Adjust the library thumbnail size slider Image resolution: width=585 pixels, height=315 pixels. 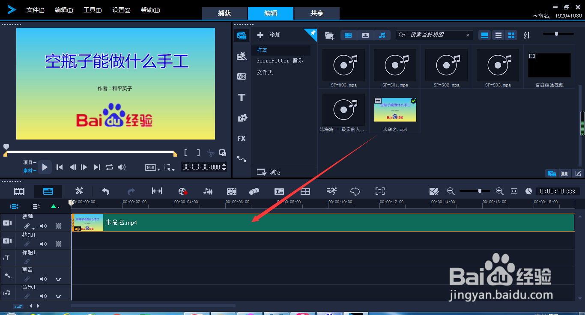[558, 34]
